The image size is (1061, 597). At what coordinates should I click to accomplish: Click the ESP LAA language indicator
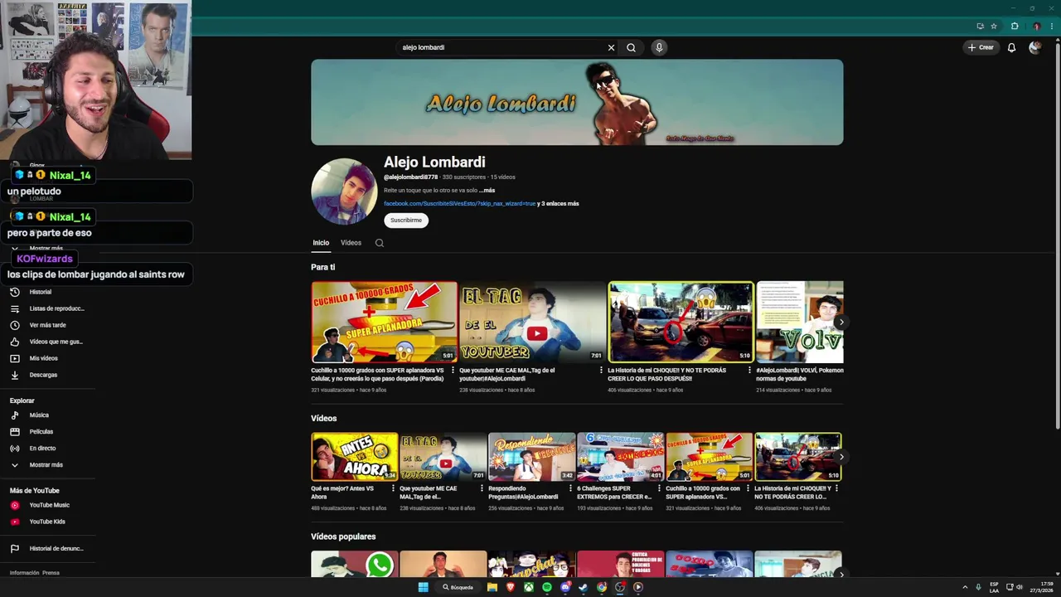994,587
